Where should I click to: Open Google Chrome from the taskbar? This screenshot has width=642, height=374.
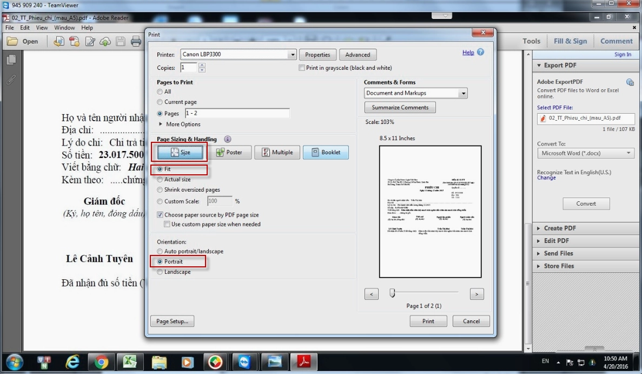point(101,362)
